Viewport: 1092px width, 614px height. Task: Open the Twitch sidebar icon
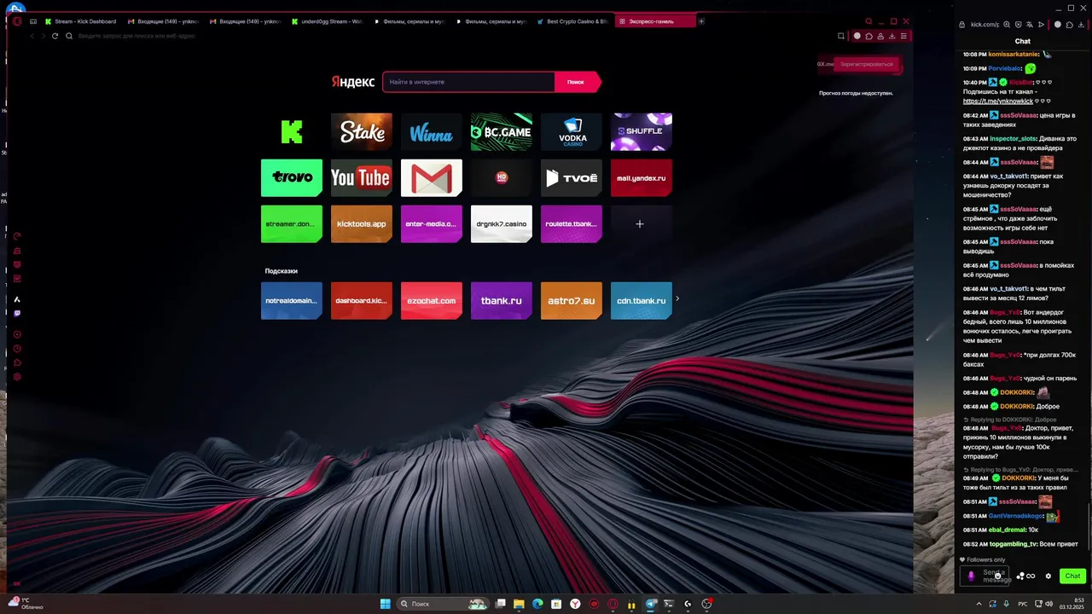tap(17, 313)
